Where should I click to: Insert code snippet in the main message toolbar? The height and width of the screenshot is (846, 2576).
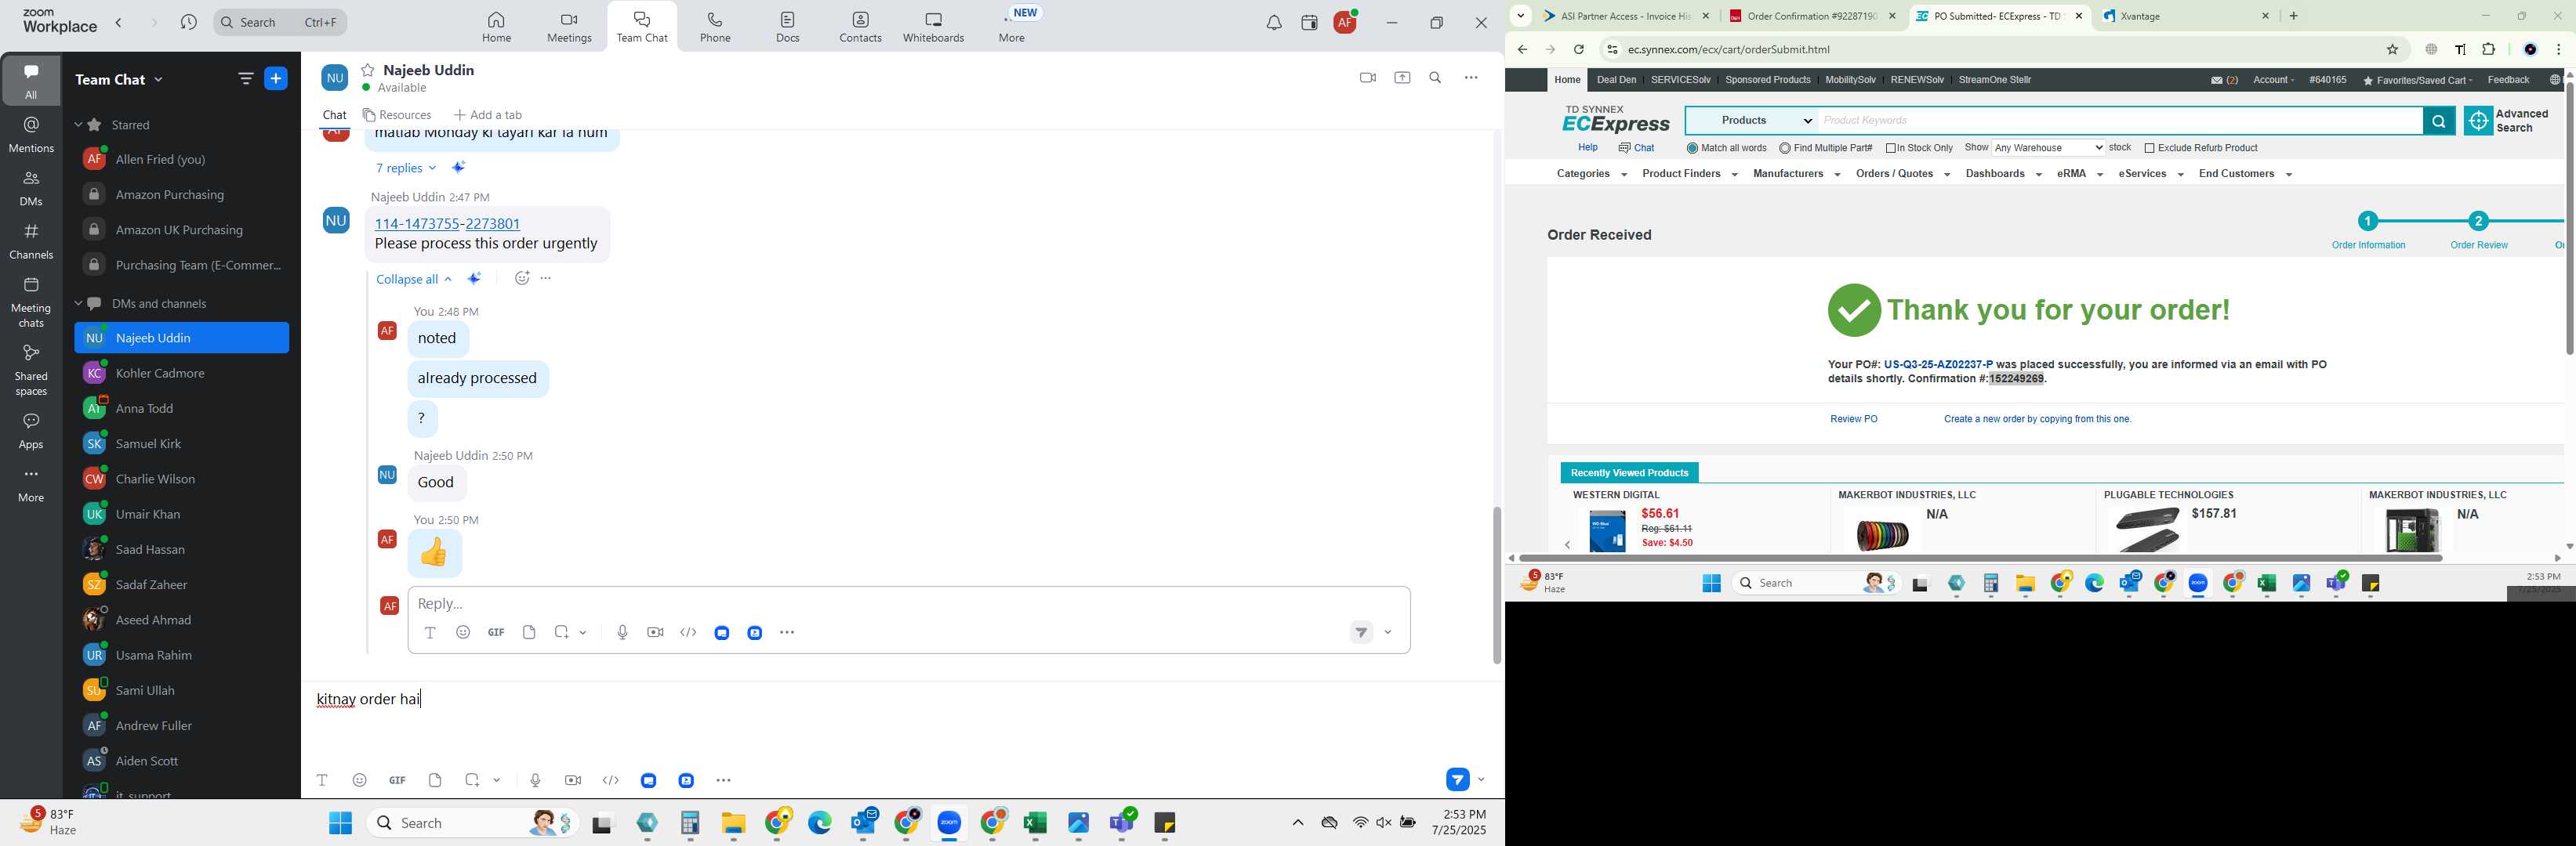(x=611, y=780)
